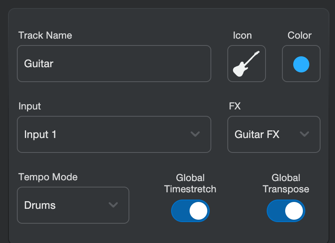Click the Global Transpose label text

tap(286, 183)
